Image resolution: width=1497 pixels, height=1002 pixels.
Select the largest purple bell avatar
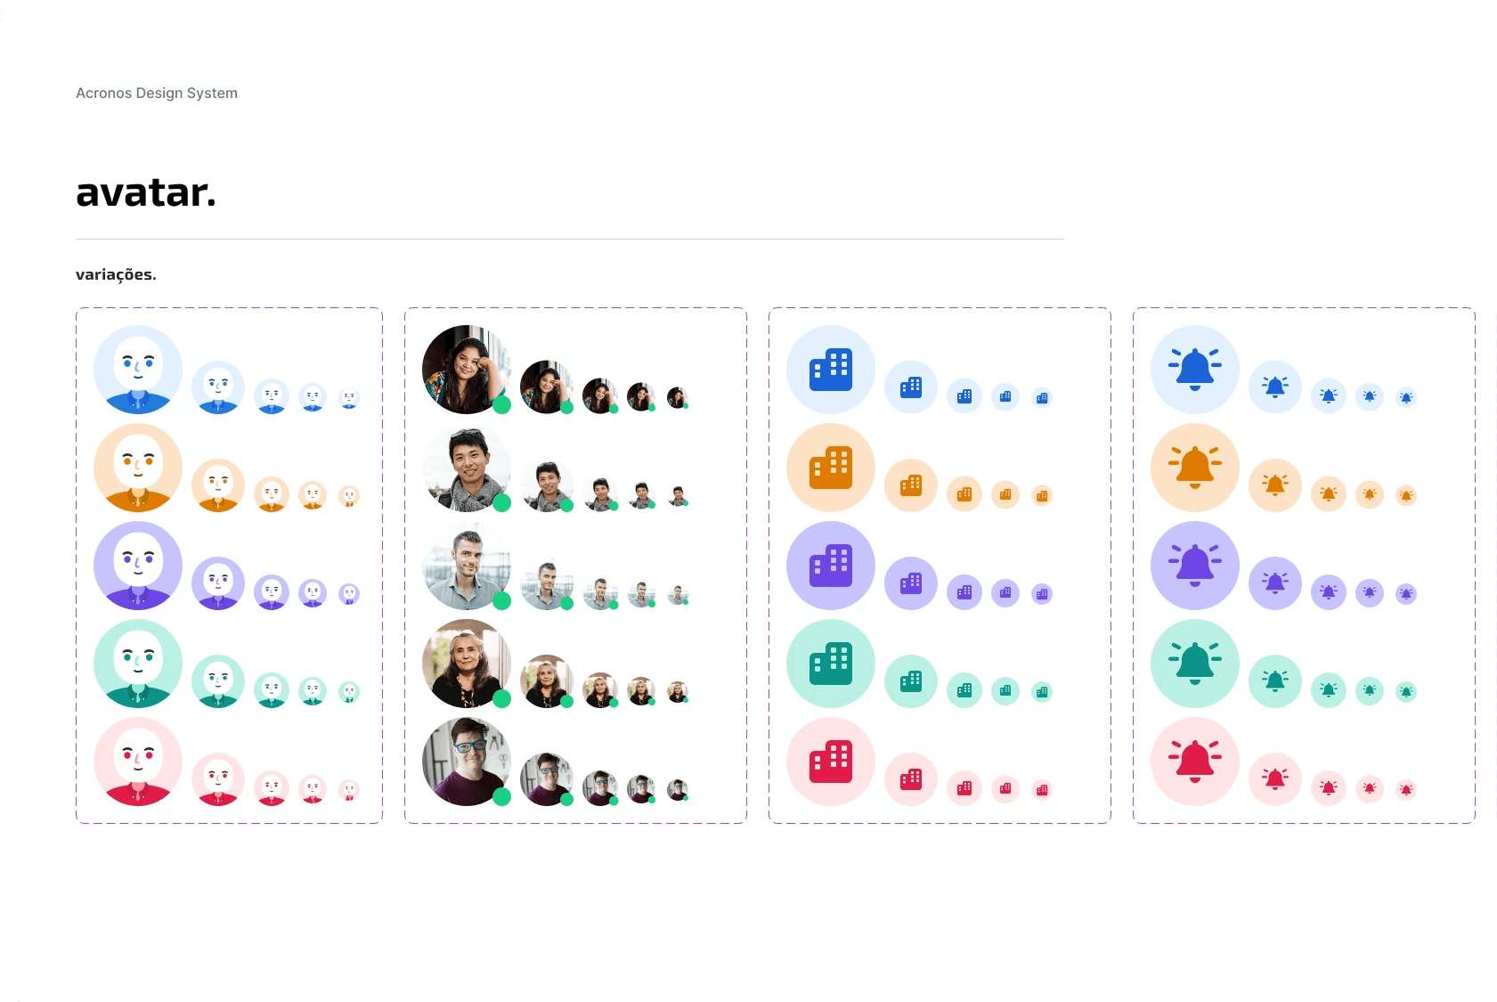coord(1195,566)
